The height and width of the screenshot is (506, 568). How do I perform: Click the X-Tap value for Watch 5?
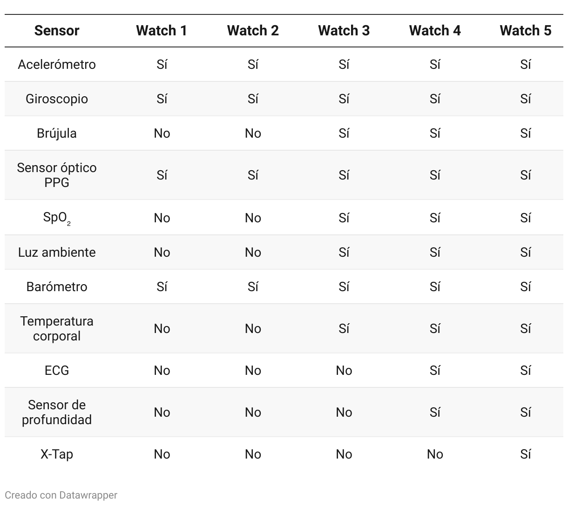(525, 454)
